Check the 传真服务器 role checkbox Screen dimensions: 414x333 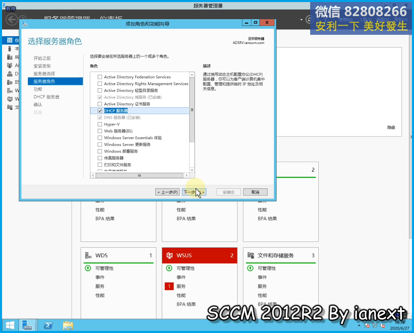[100, 158]
